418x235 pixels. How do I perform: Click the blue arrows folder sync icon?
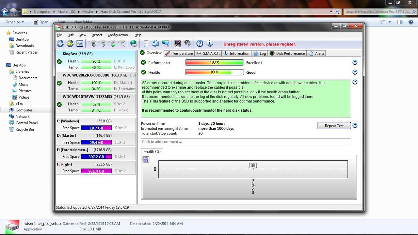pos(156,43)
